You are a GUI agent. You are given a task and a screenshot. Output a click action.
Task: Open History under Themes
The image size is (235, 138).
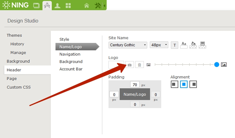click(17, 44)
